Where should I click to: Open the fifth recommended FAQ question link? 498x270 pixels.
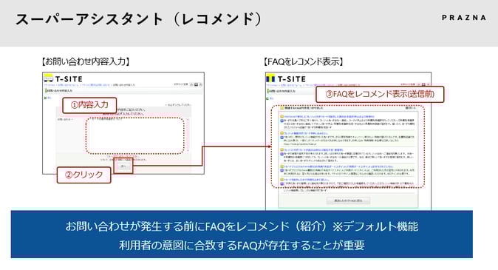pyautogui.click(x=307, y=180)
